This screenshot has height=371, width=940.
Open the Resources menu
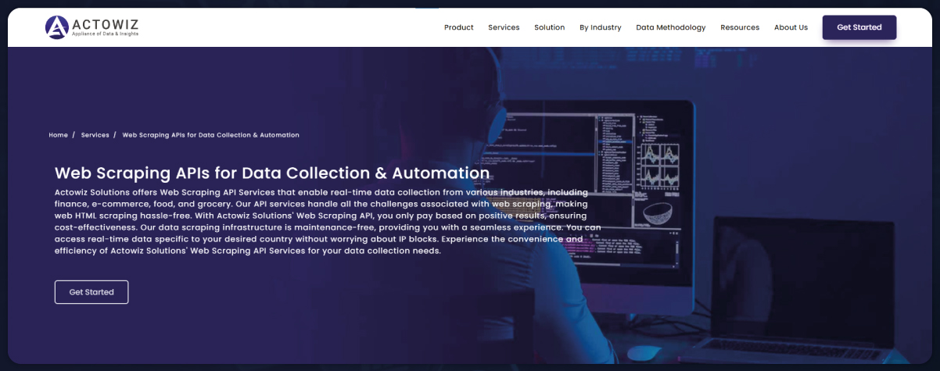740,27
